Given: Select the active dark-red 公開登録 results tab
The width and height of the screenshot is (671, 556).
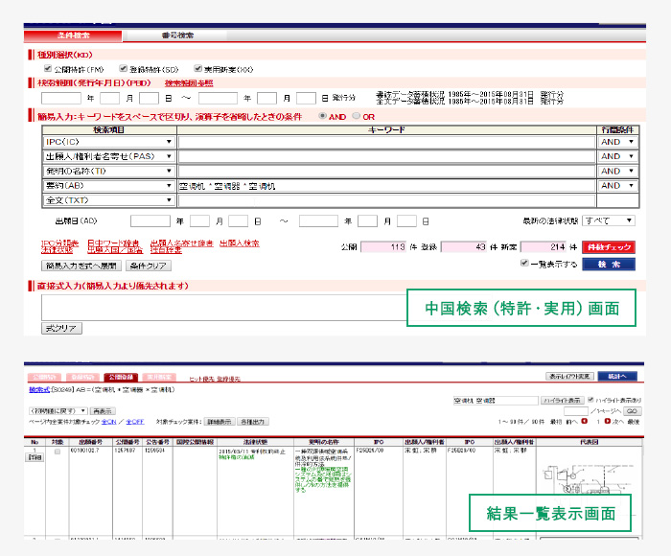Looking at the screenshot, I should coord(121,377).
